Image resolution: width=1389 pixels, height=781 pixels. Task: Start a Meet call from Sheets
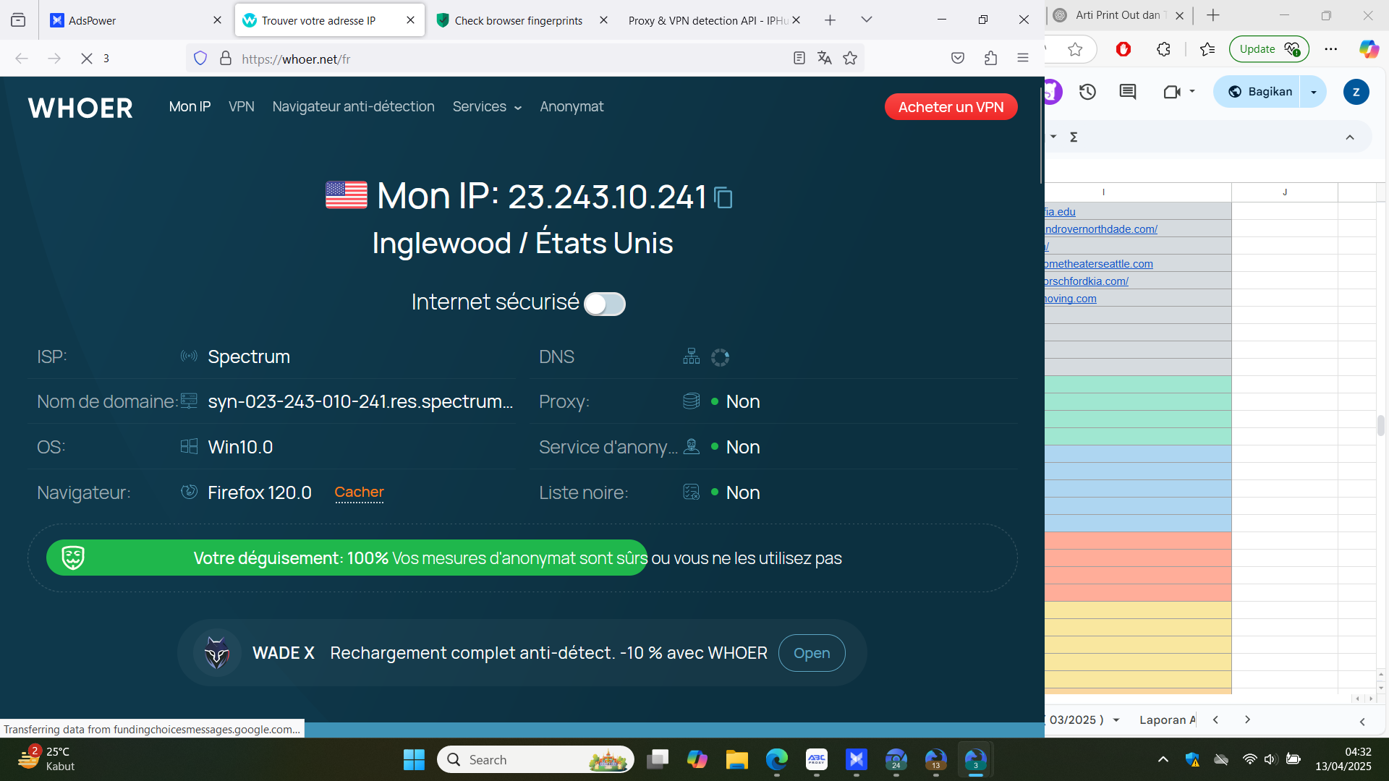[1172, 92]
